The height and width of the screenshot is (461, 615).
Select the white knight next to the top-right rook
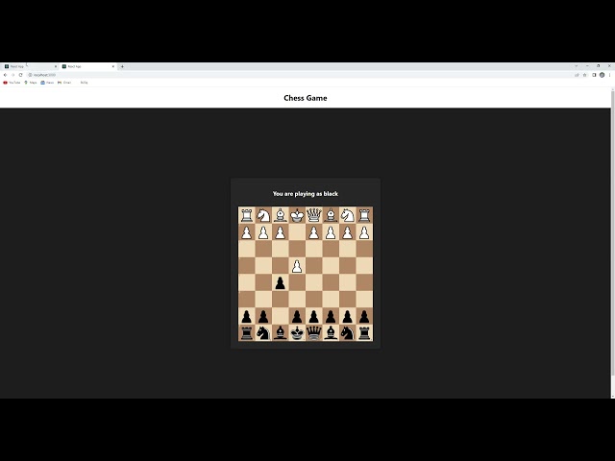point(348,215)
